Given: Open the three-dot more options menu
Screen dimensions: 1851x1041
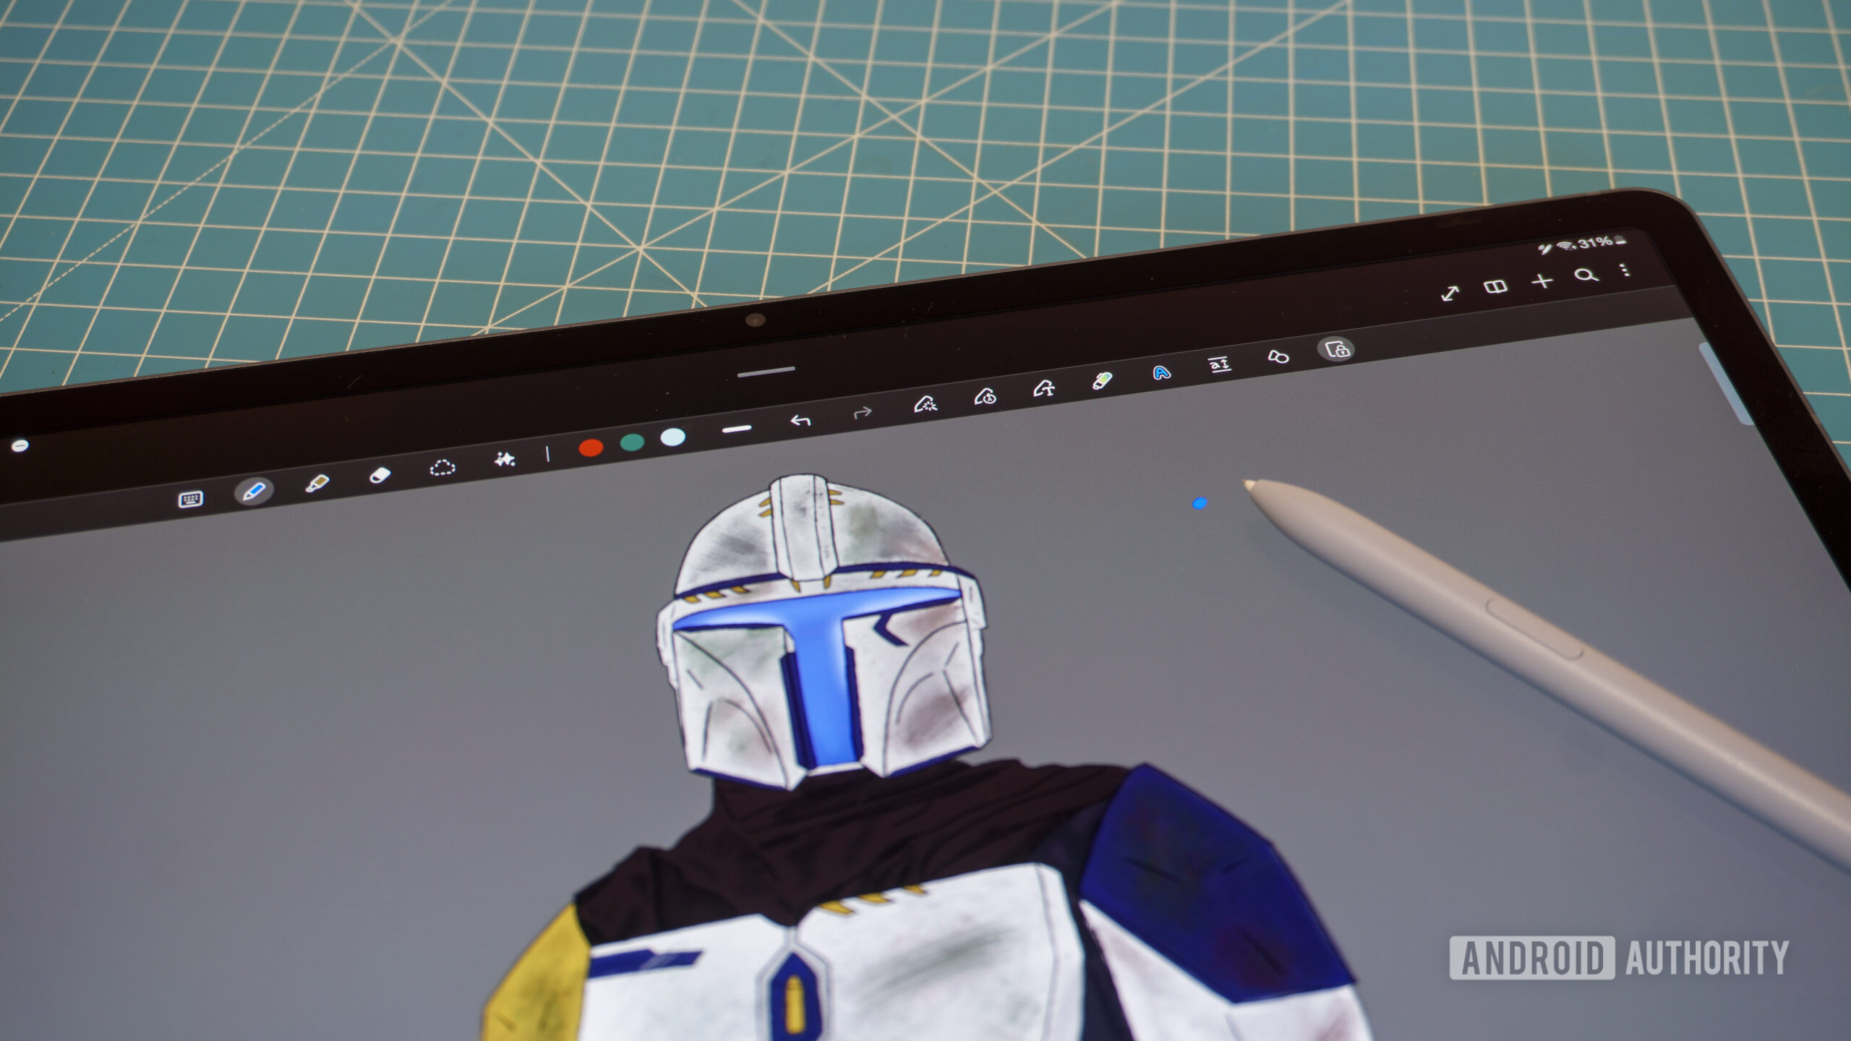Looking at the screenshot, I should click(x=1625, y=270).
